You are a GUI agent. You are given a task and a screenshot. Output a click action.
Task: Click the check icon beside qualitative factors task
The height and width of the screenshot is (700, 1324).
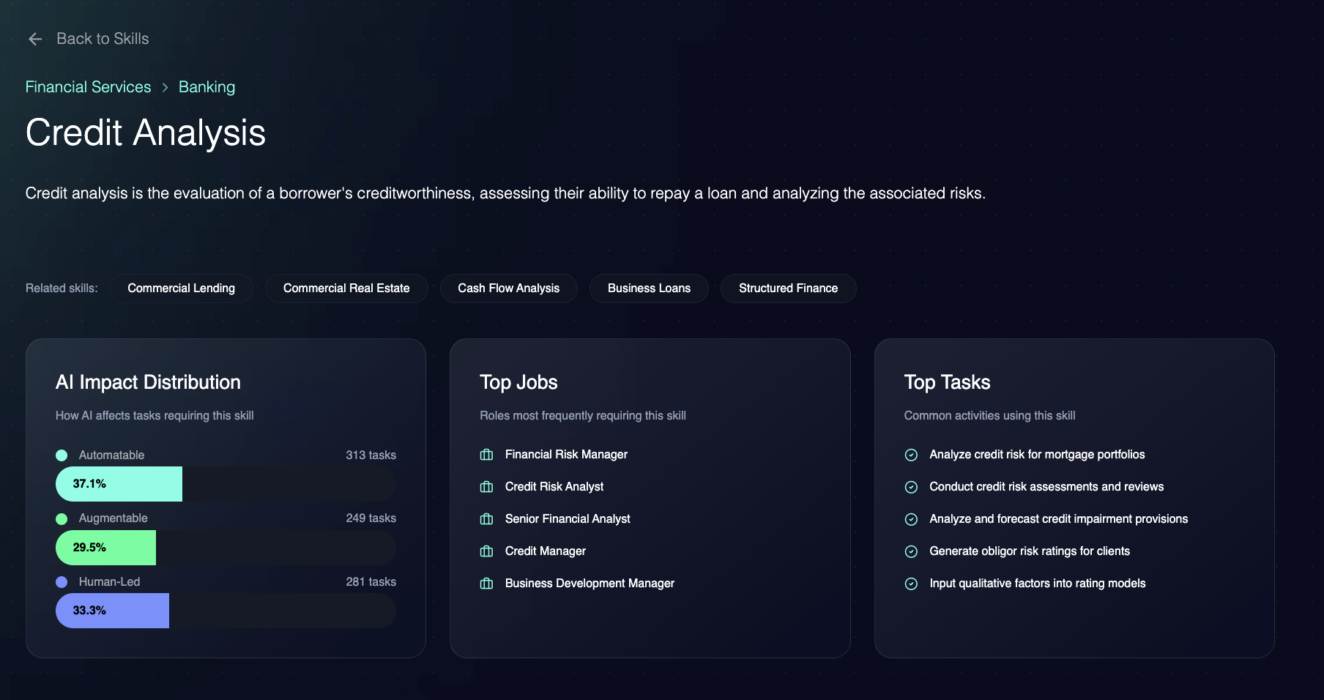911,584
